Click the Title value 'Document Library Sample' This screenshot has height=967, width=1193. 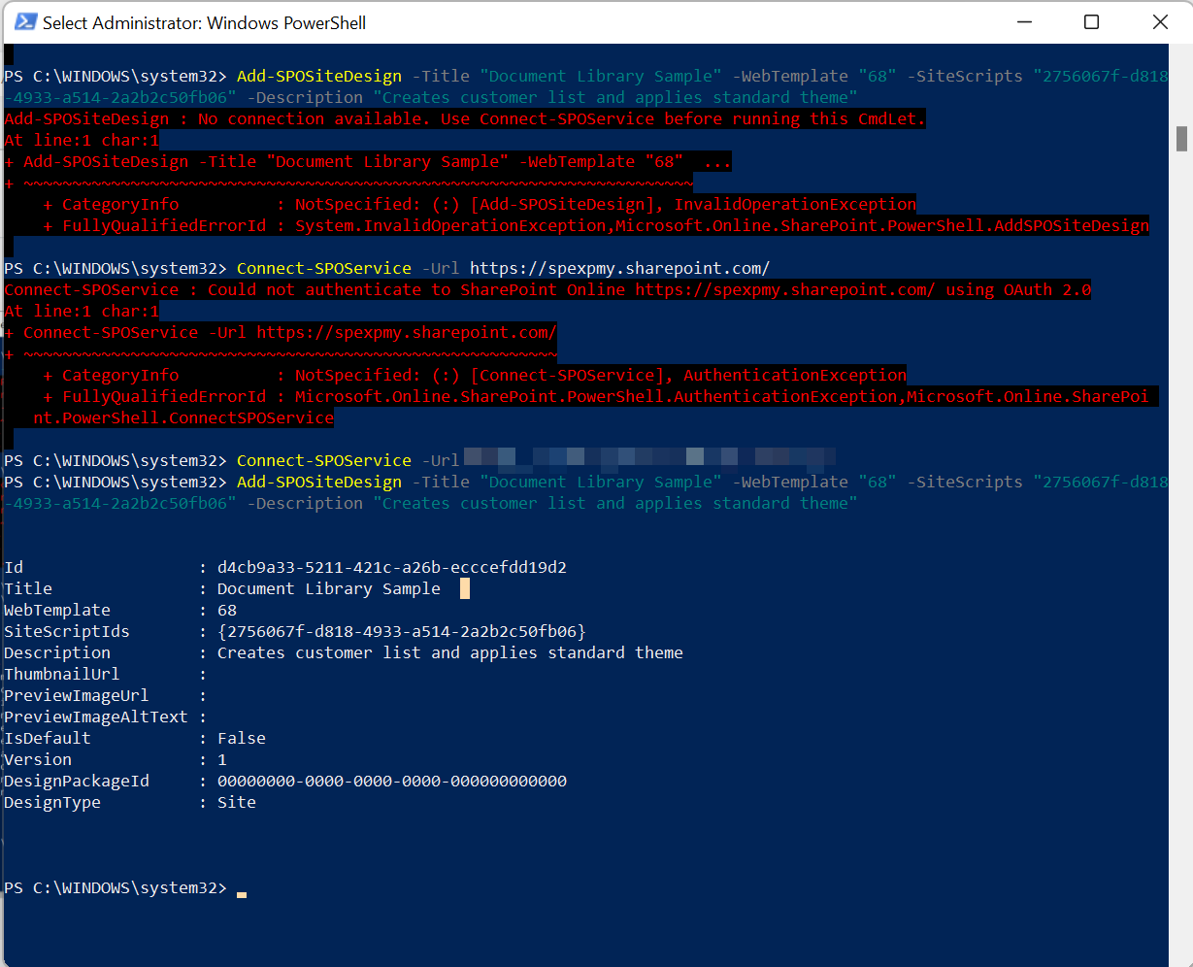(328, 588)
